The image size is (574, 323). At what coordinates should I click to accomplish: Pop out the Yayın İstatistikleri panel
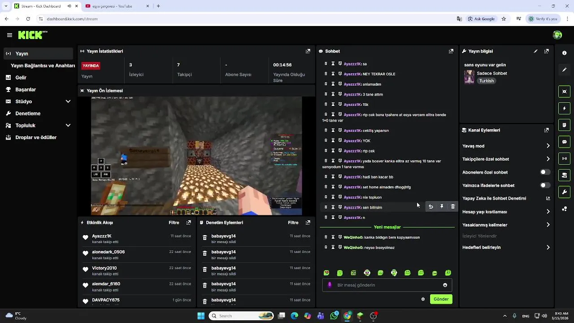308,51
